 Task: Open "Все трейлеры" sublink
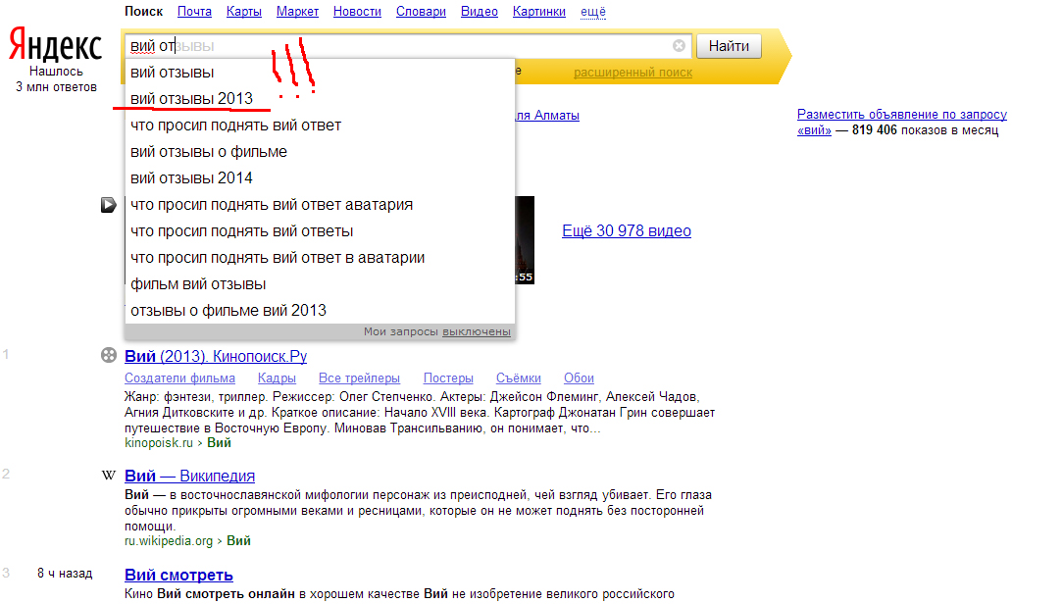tap(359, 378)
